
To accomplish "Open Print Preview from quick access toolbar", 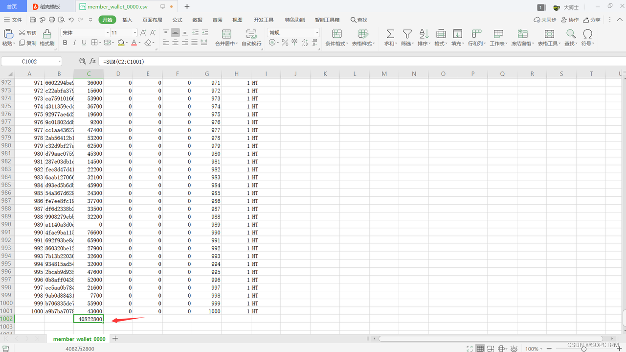I will (61, 20).
